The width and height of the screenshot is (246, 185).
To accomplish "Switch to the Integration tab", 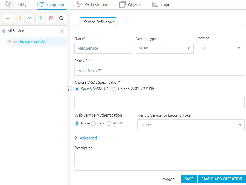I will coord(52,5).
